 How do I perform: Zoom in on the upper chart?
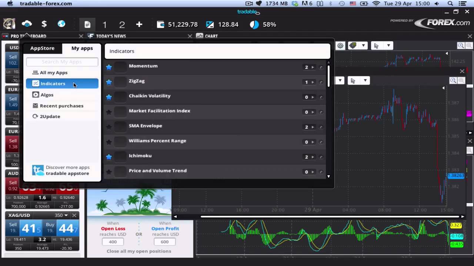pos(461,45)
